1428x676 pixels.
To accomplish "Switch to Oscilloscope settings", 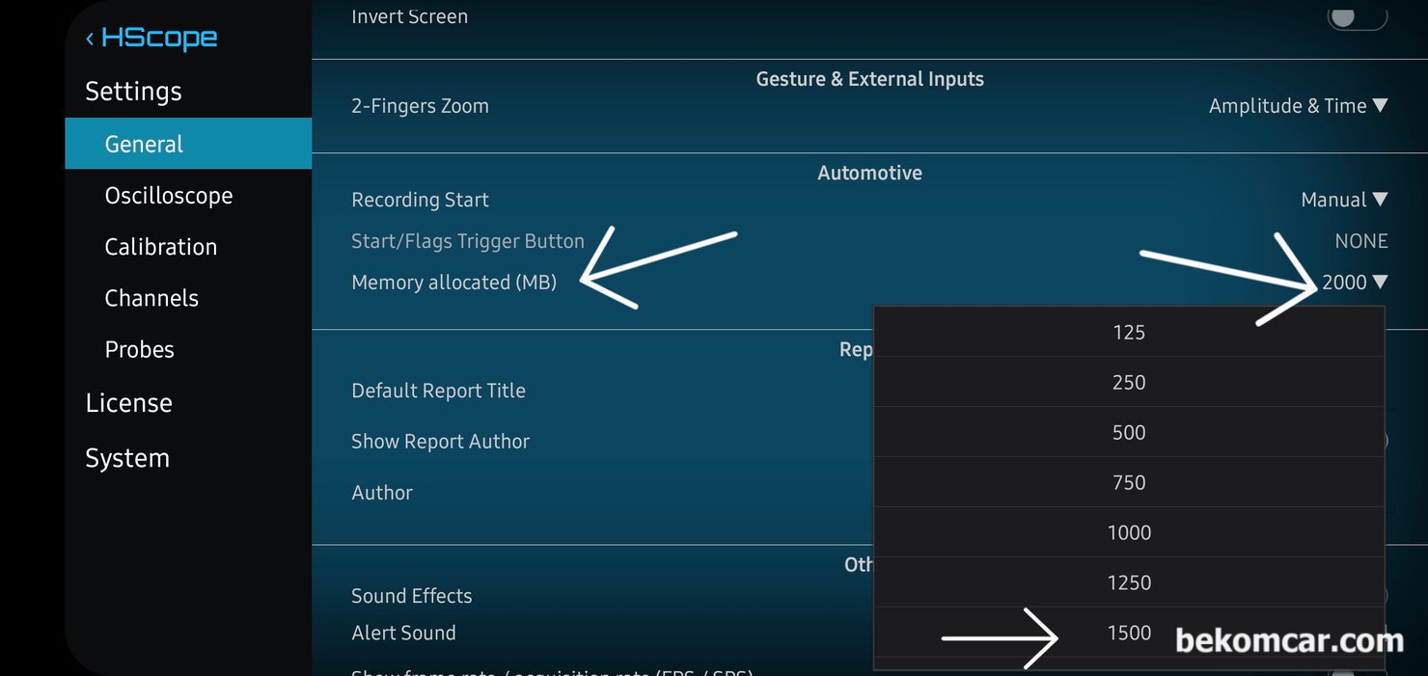I will pos(169,196).
